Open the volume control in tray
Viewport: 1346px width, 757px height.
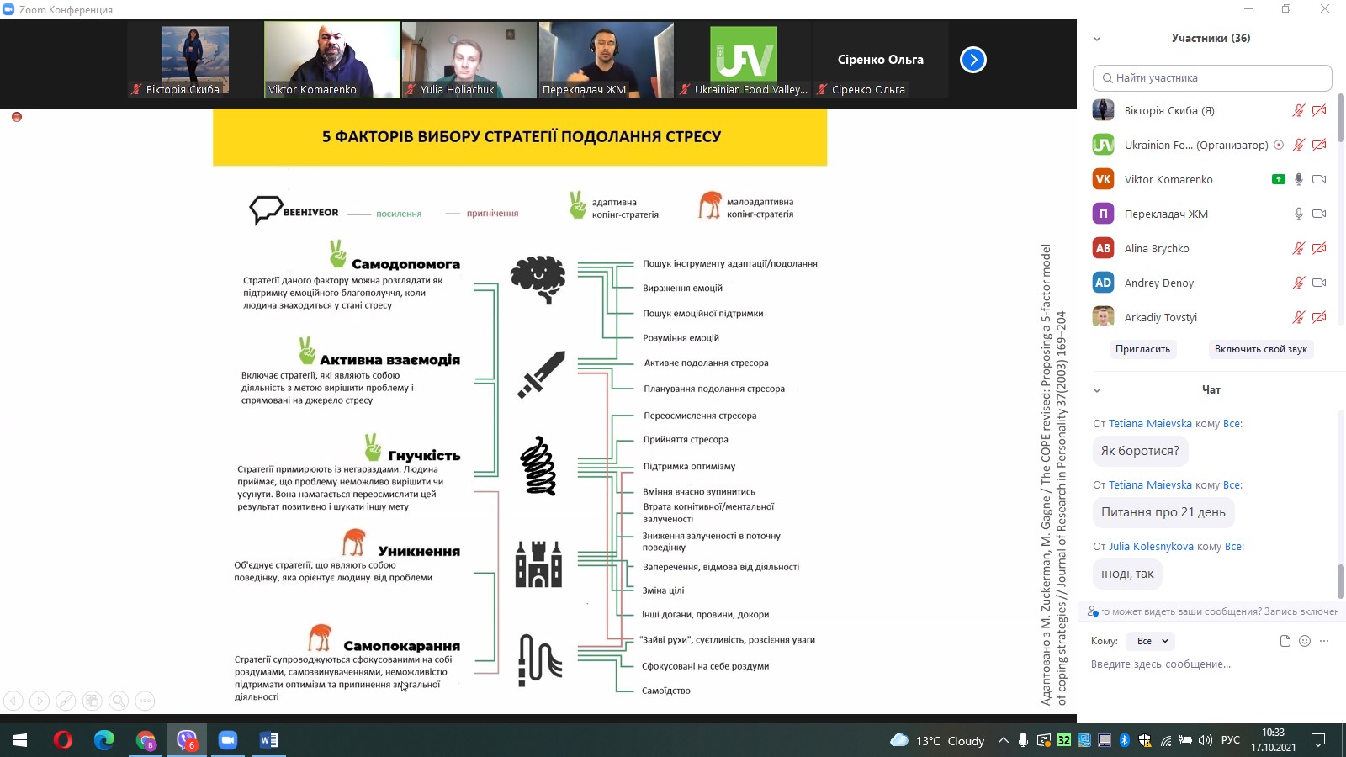pyautogui.click(x=1205, y=740)
